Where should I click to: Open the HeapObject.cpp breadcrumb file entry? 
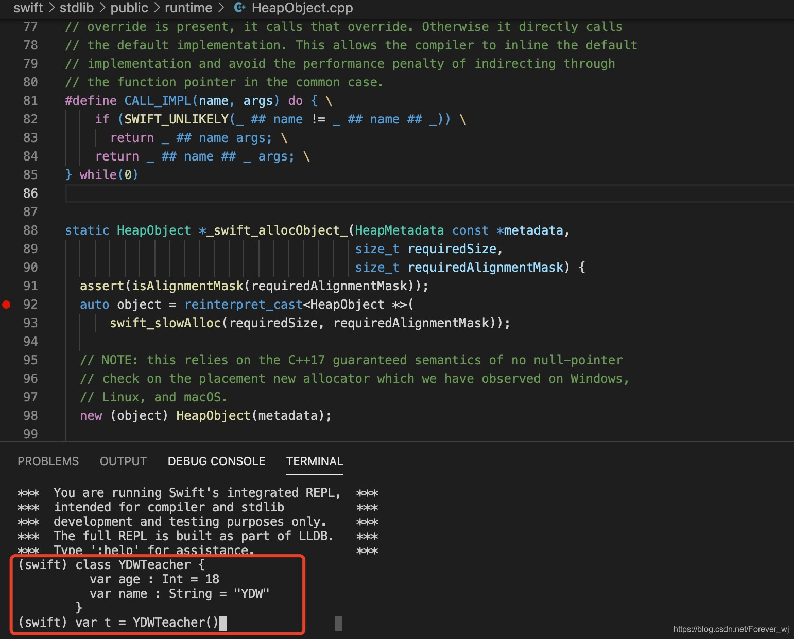click(x=302, y=8)
